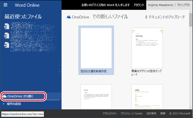Choose the 簡素なデザインの空白テンプレート thumbnail
Image resolution: width=193 pixels, height=118 pixels.
[147, 48]
